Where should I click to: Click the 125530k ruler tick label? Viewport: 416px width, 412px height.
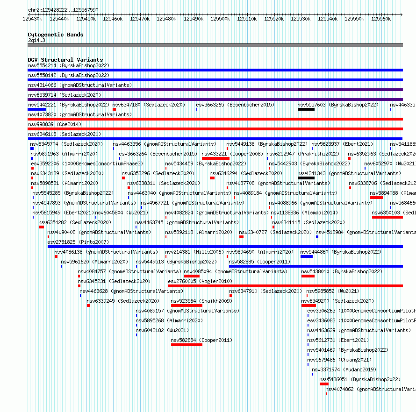click(x=301, y=19)
